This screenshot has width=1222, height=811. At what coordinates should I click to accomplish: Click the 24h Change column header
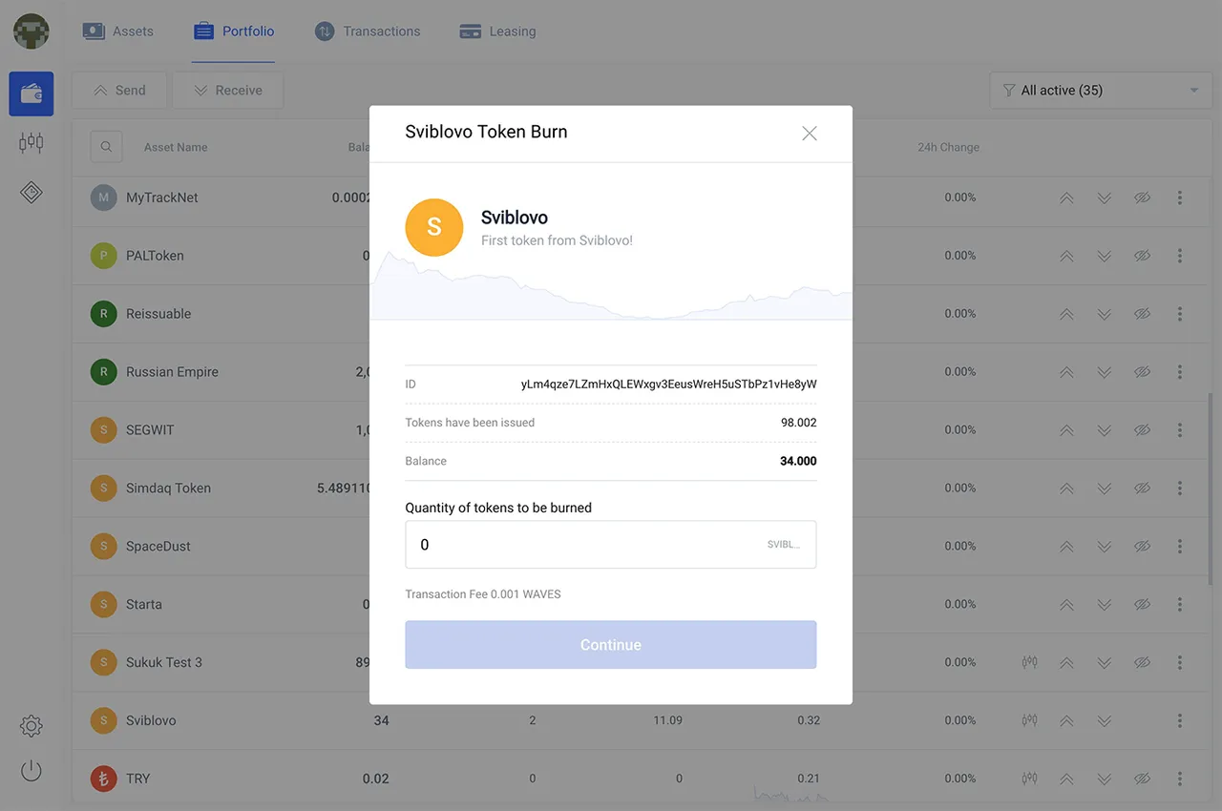click(948, 147)
